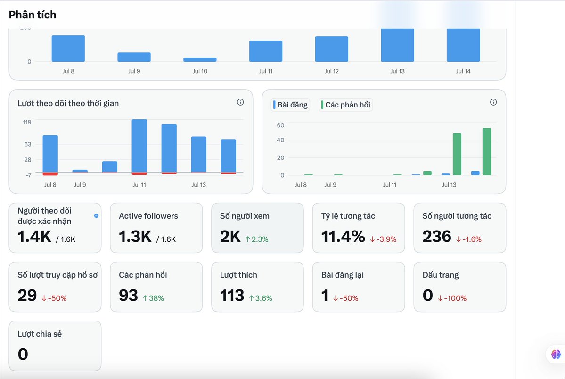This screenshot has width=565, height=379.
Task: Click info icon on follower chart
Action: [240, 102]
